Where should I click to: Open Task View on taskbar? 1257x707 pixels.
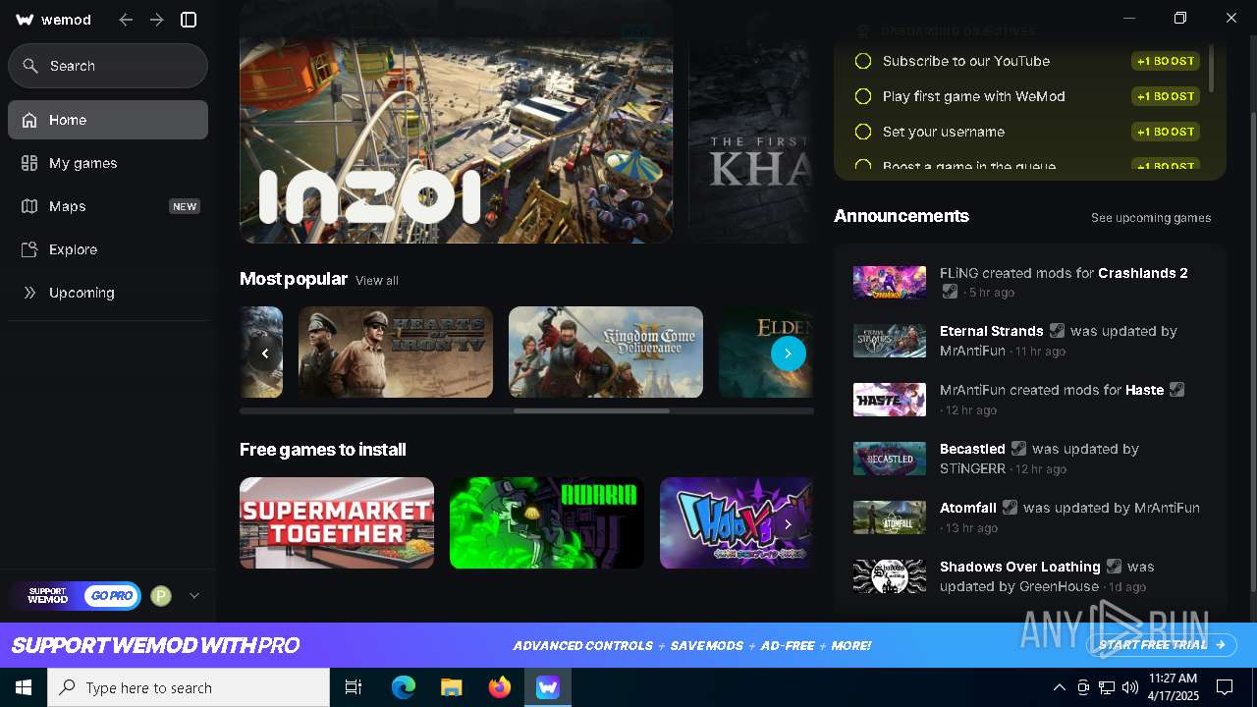point(354,687)
